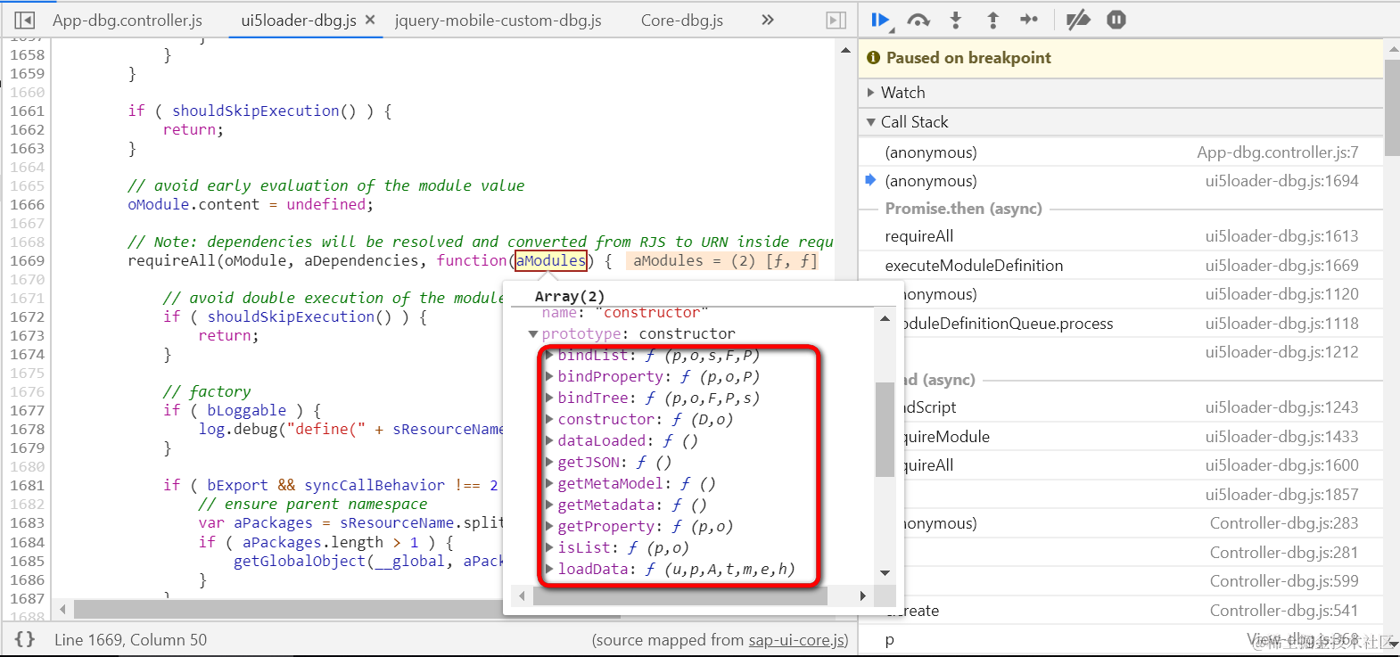Screen dimensions: 1400x657
Task: Pretty print the source with braces icon
Action: [x=25, y=639]
